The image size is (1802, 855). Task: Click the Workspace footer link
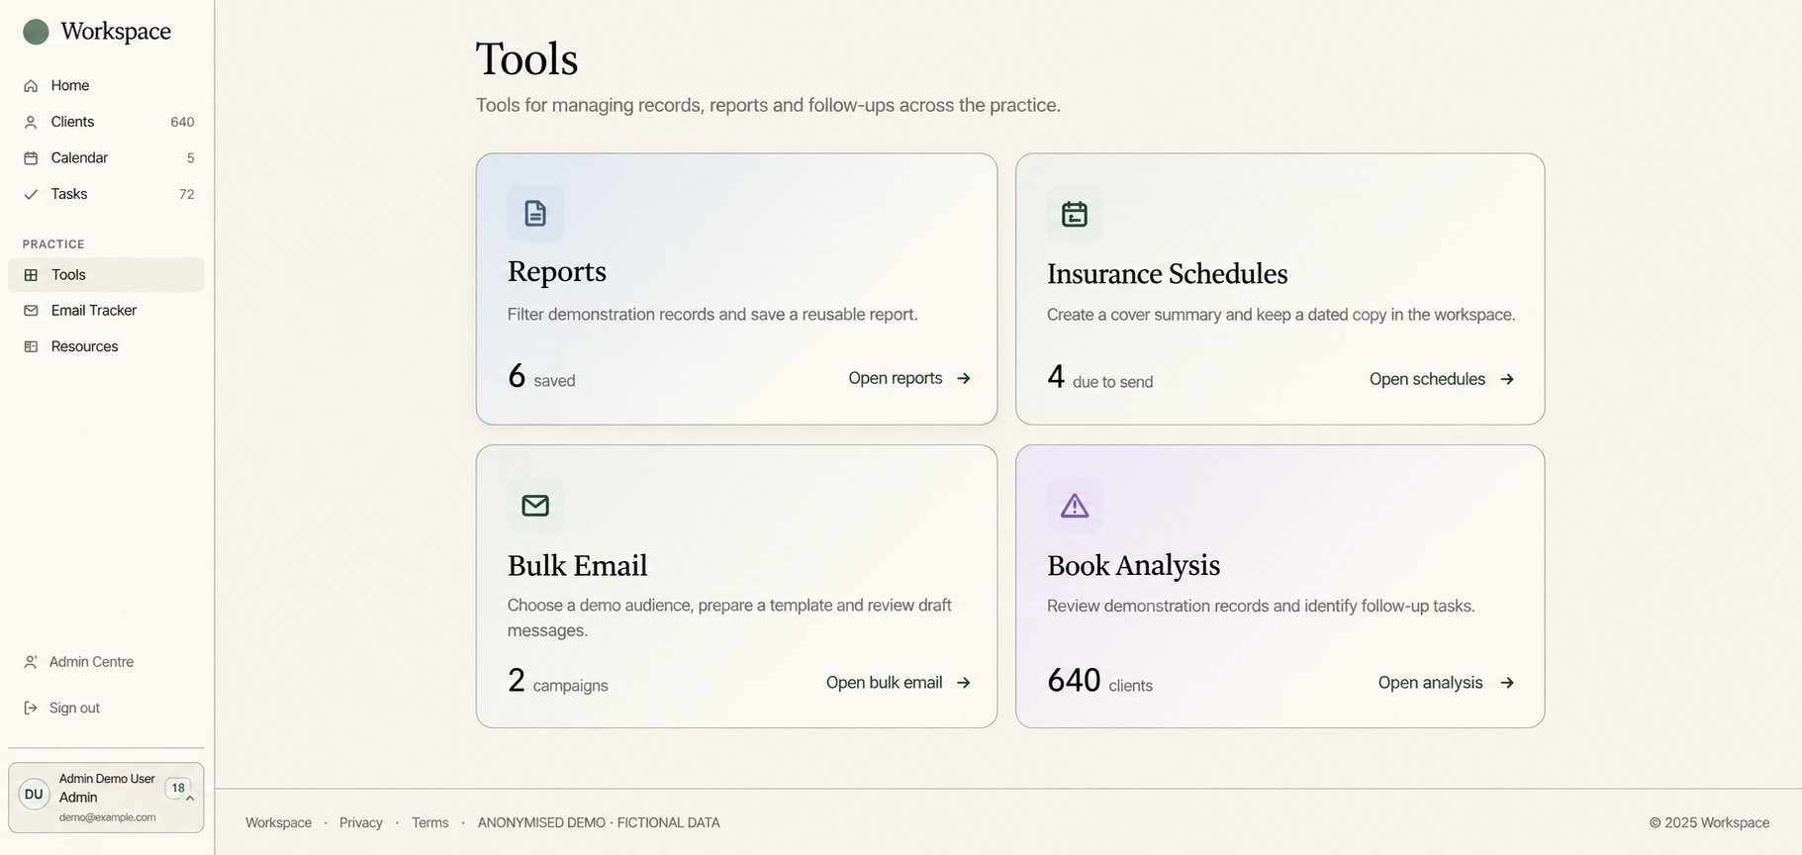[278, 822]
